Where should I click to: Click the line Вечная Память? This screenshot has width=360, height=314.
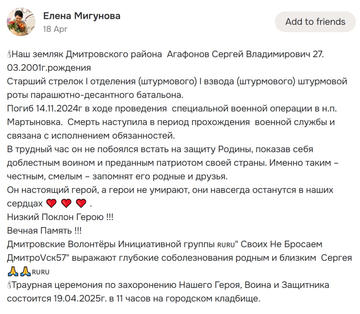[x=44, y=230]
